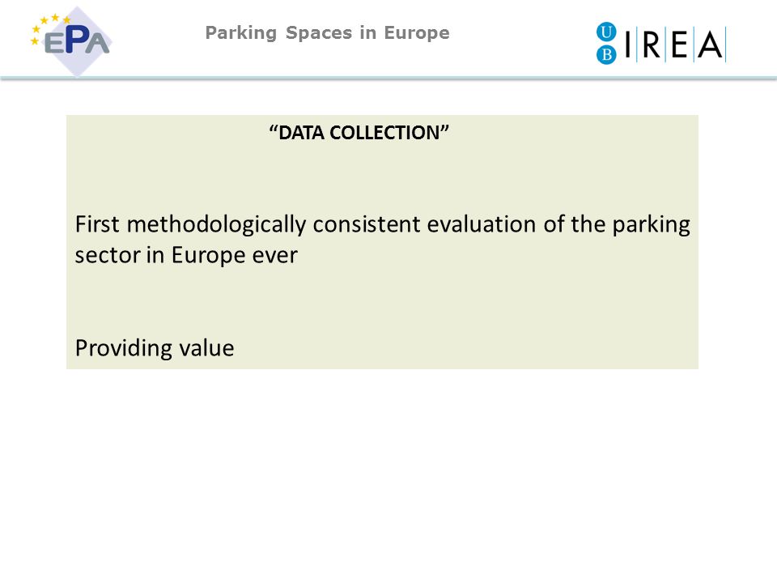Select the Parking Spaces in Europe title

coord(327,32)
